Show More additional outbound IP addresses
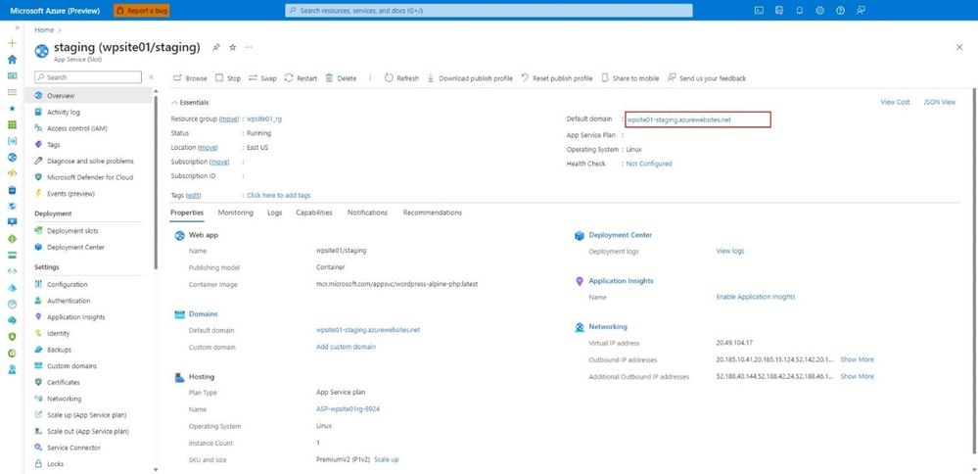Screen dimensions: 978x474 (857, 377)
